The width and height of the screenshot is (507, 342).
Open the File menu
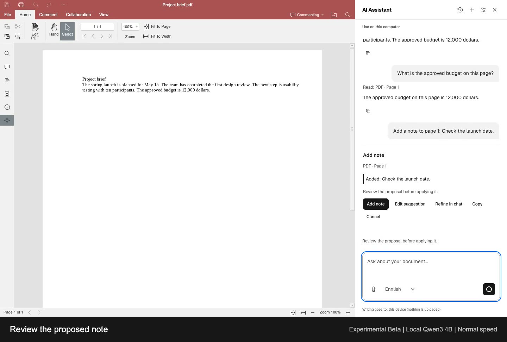7,15
